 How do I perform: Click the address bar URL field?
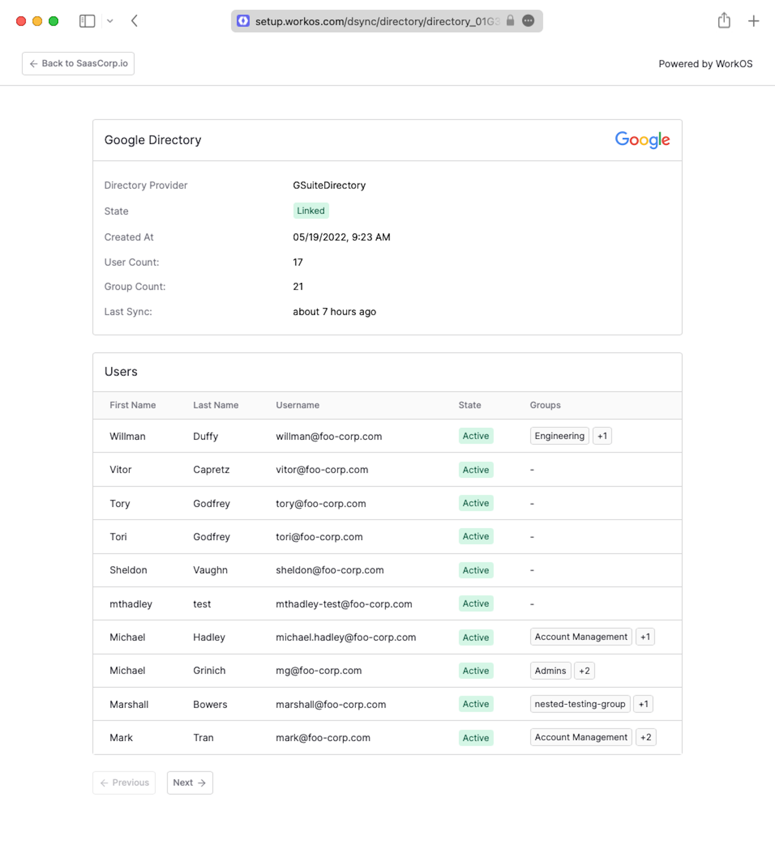point(377,21)
